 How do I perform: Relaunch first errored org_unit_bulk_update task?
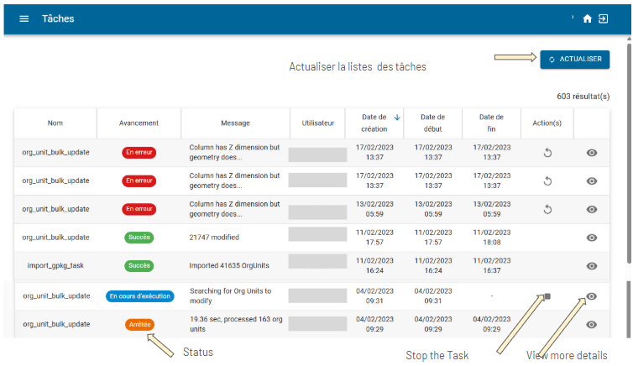coord(547,153)
